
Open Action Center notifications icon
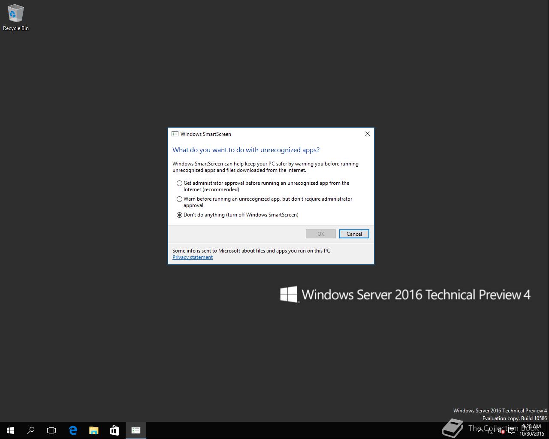[x=512, y=430]
